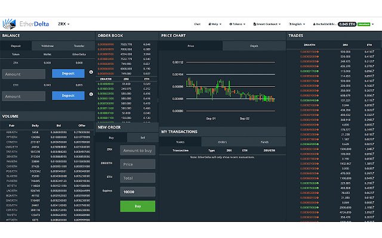Image resolution: width=382 pixels, height=238 pixels.
Task: Click the green Buy button
Action: (138, 206)
